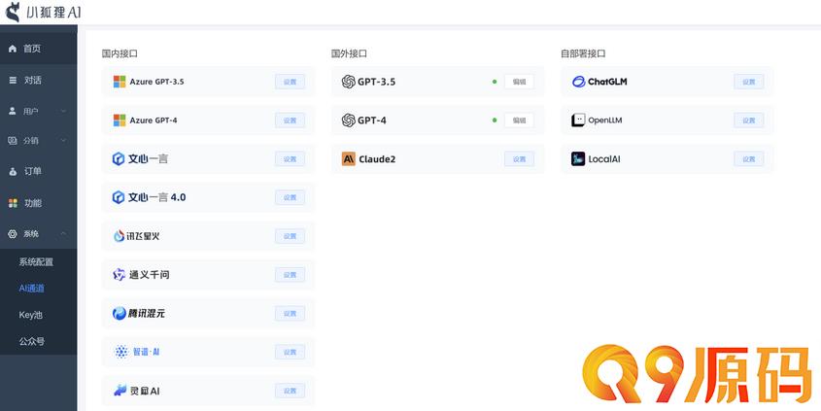Image resolution: width=821 pixels, height=411 pixels.
Task: Click the fox logo in the header
Action: point(12,12)
